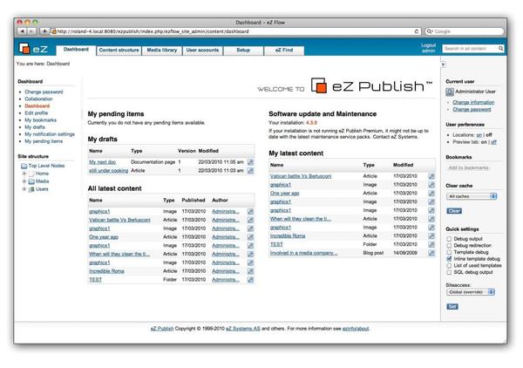523x368 pixels.
Task: Enable Template debug checkbox
Action: point(449,253)
